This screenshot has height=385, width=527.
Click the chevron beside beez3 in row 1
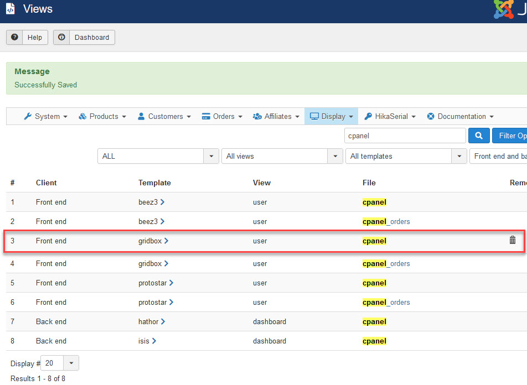pyautogui.click(x=162, y=202)
